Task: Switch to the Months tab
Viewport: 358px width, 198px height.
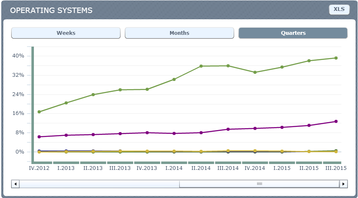Action: [179, 33]
